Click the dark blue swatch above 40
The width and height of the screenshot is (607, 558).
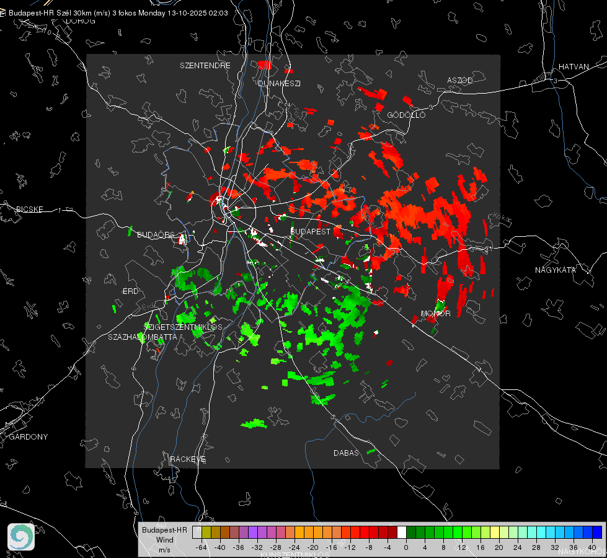[597, 533]
